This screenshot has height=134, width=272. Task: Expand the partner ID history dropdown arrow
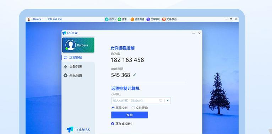tap(168, 100)
